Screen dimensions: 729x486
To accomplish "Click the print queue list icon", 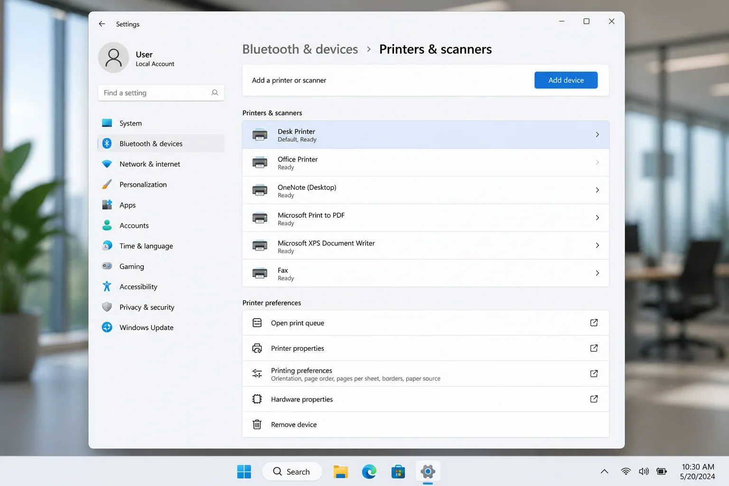I will (257, 323).
